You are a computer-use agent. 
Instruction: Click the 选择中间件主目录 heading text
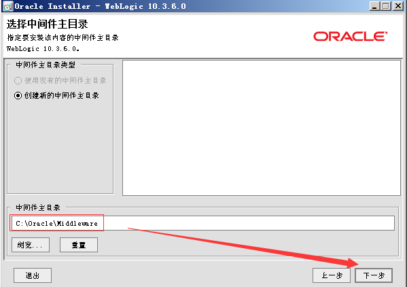click(x=48, y=24)
